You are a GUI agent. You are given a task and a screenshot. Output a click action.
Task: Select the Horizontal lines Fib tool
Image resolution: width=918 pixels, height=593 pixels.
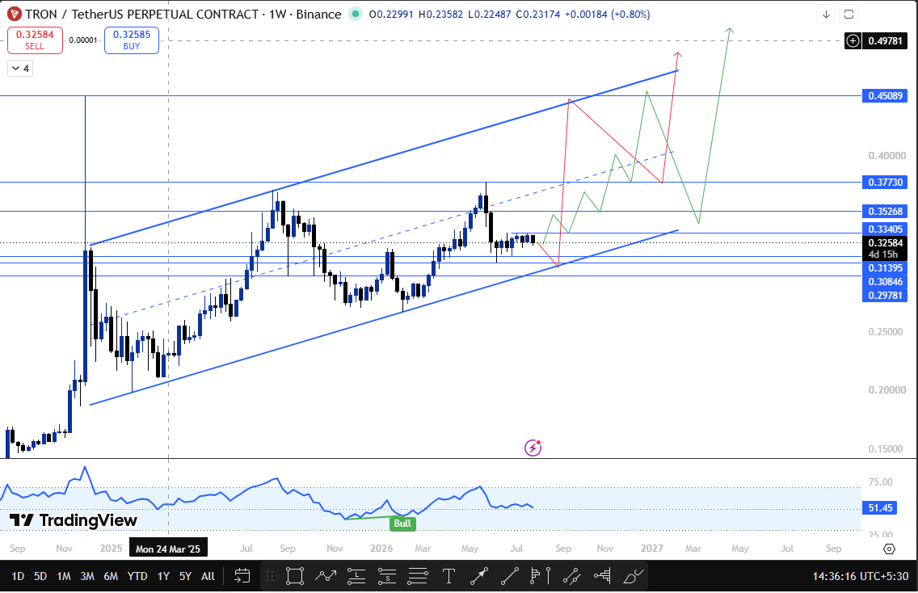coord(418,576)
